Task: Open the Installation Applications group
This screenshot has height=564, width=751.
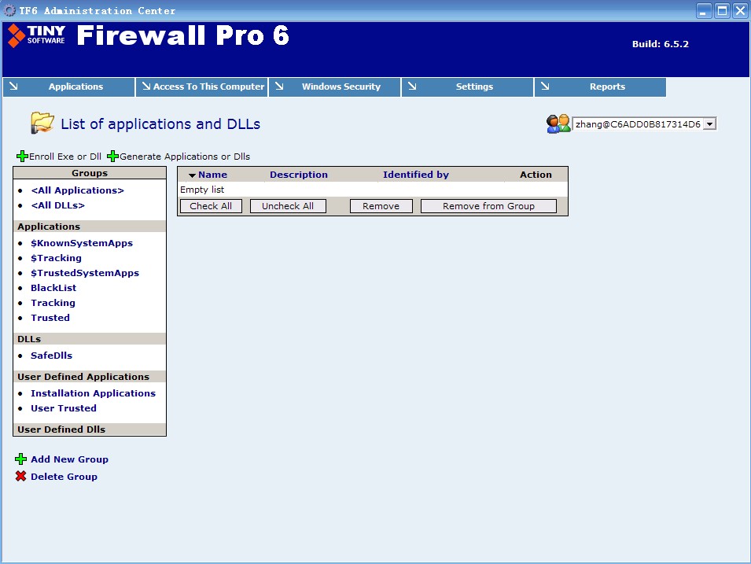Action: click(x=94, y=393)
